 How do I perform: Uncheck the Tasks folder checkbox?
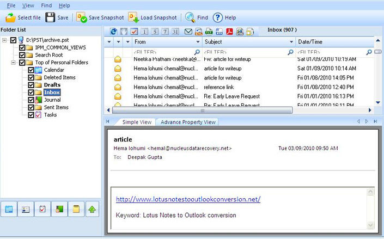coord(31,115)
